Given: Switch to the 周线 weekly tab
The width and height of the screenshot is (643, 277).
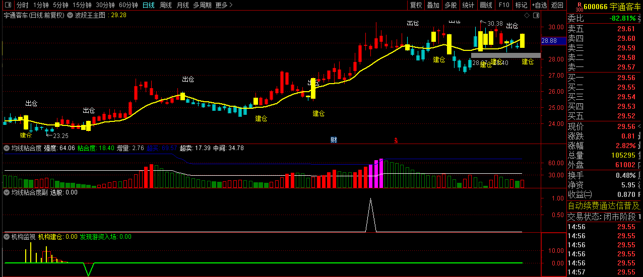Looking at the screenshot, I should 166,5.
